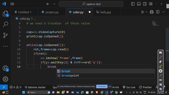The height and width of the screenshot is (95, 169).
Task: Open the remote window button in status bar
Action: point(4,87)
